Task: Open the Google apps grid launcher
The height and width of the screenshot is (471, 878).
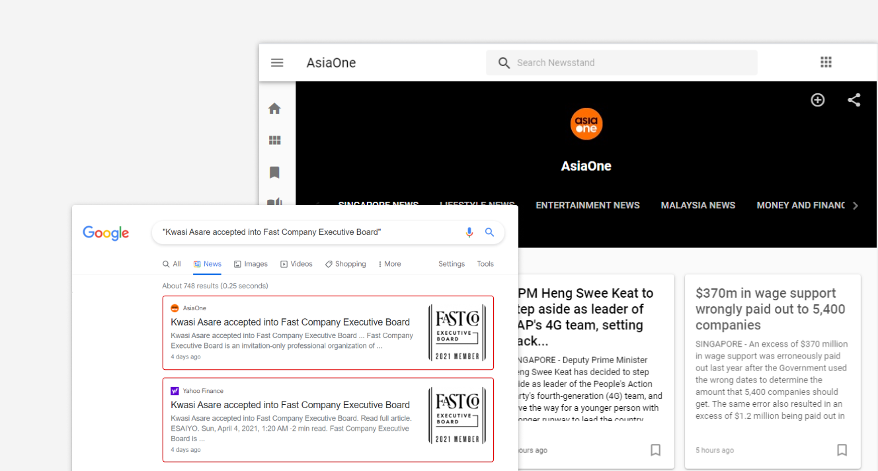Action: tap(826, 62)
